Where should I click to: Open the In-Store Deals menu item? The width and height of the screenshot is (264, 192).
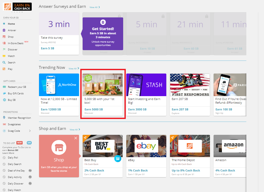point(16,43)
